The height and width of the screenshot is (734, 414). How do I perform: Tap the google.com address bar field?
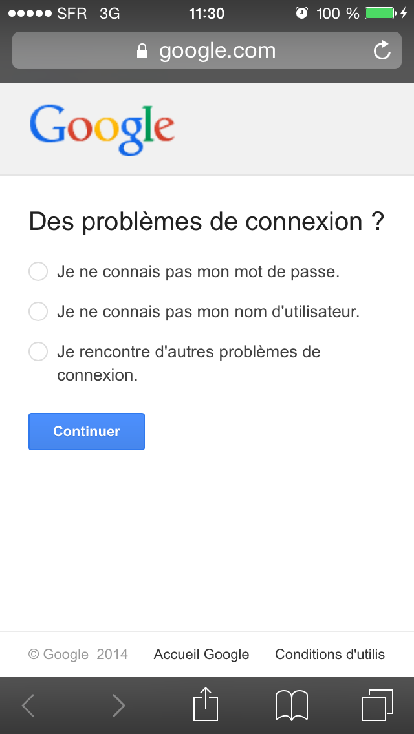pos(207,50)
